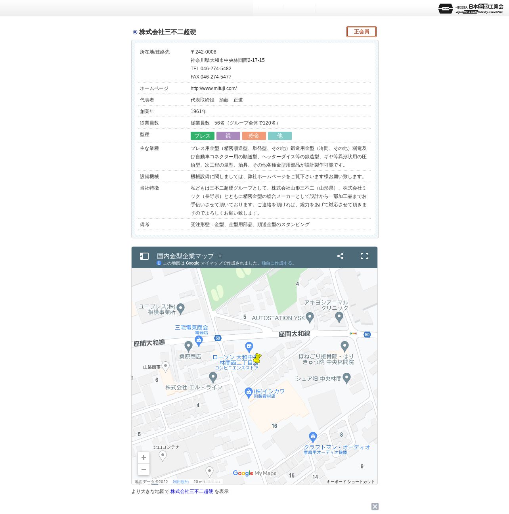Click the purple 鍛 type tag
The width and height of the screenshot is (509, 514).
[228, 136]
